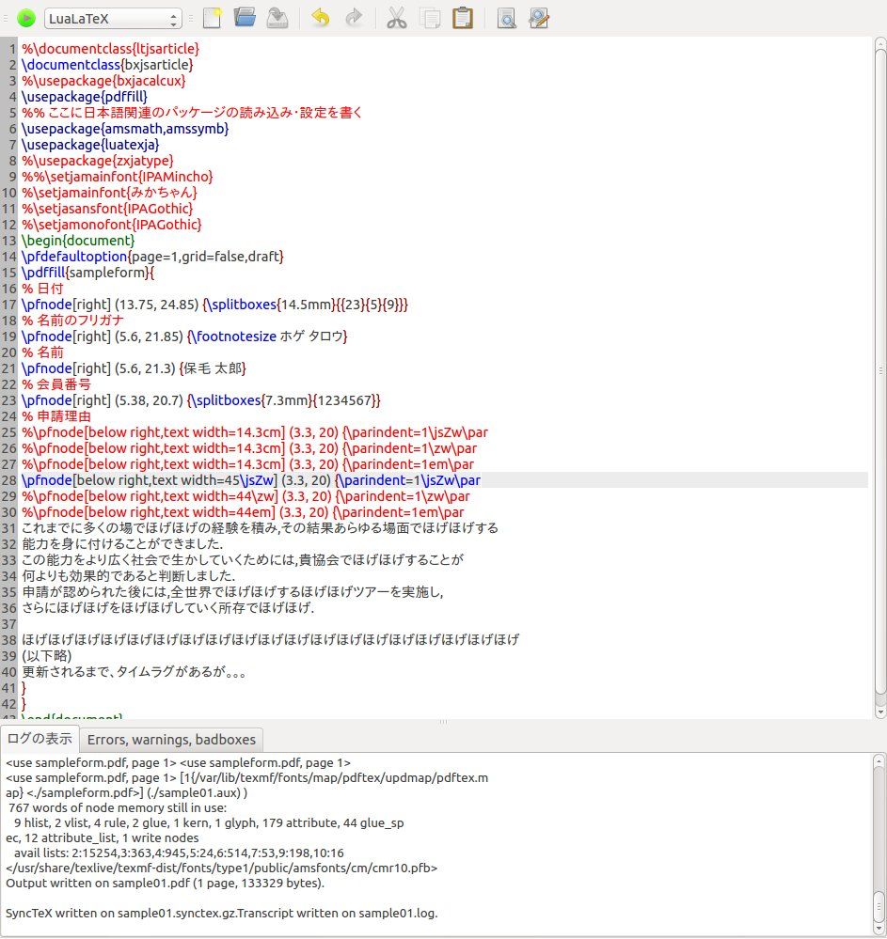
Task: Cut the selected text
Action: tap(397, 18)
